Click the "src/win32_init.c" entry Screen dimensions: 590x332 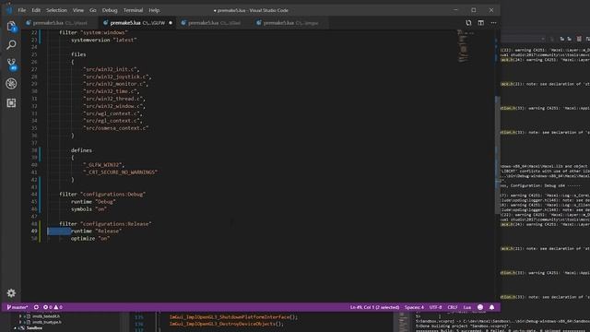click(111, 69)
